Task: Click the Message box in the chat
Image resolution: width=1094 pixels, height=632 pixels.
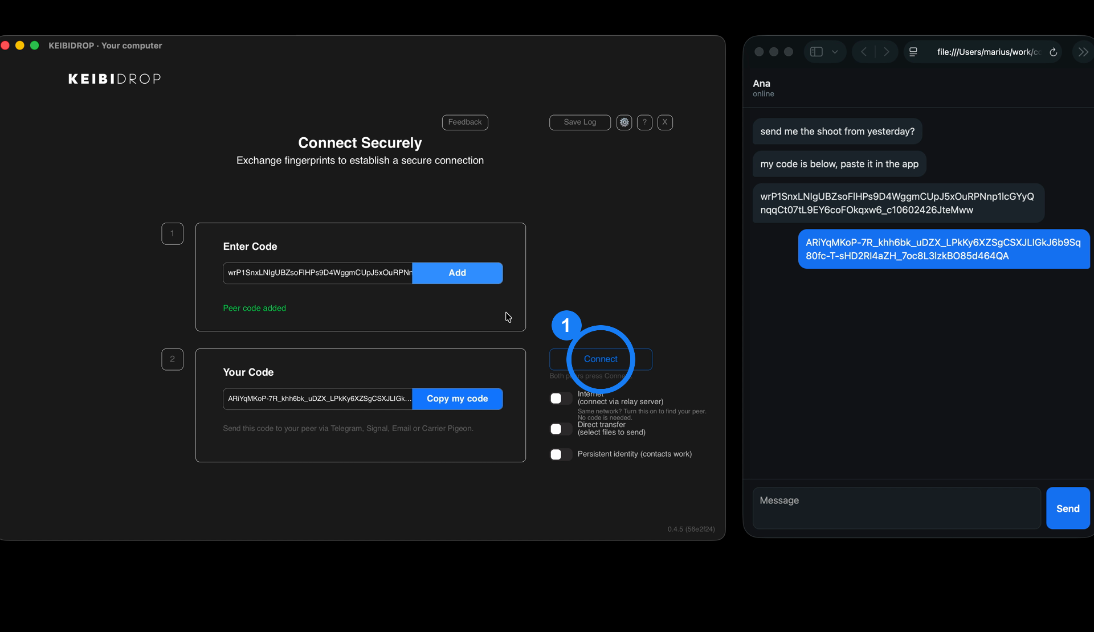Action: click(897, 508)
